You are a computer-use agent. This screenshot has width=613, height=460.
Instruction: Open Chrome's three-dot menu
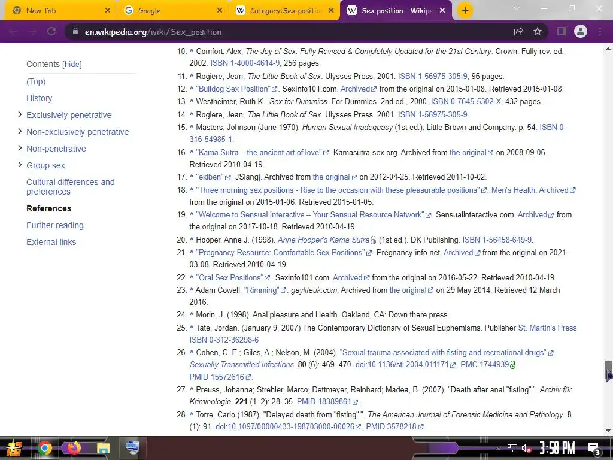coord(600,31)
